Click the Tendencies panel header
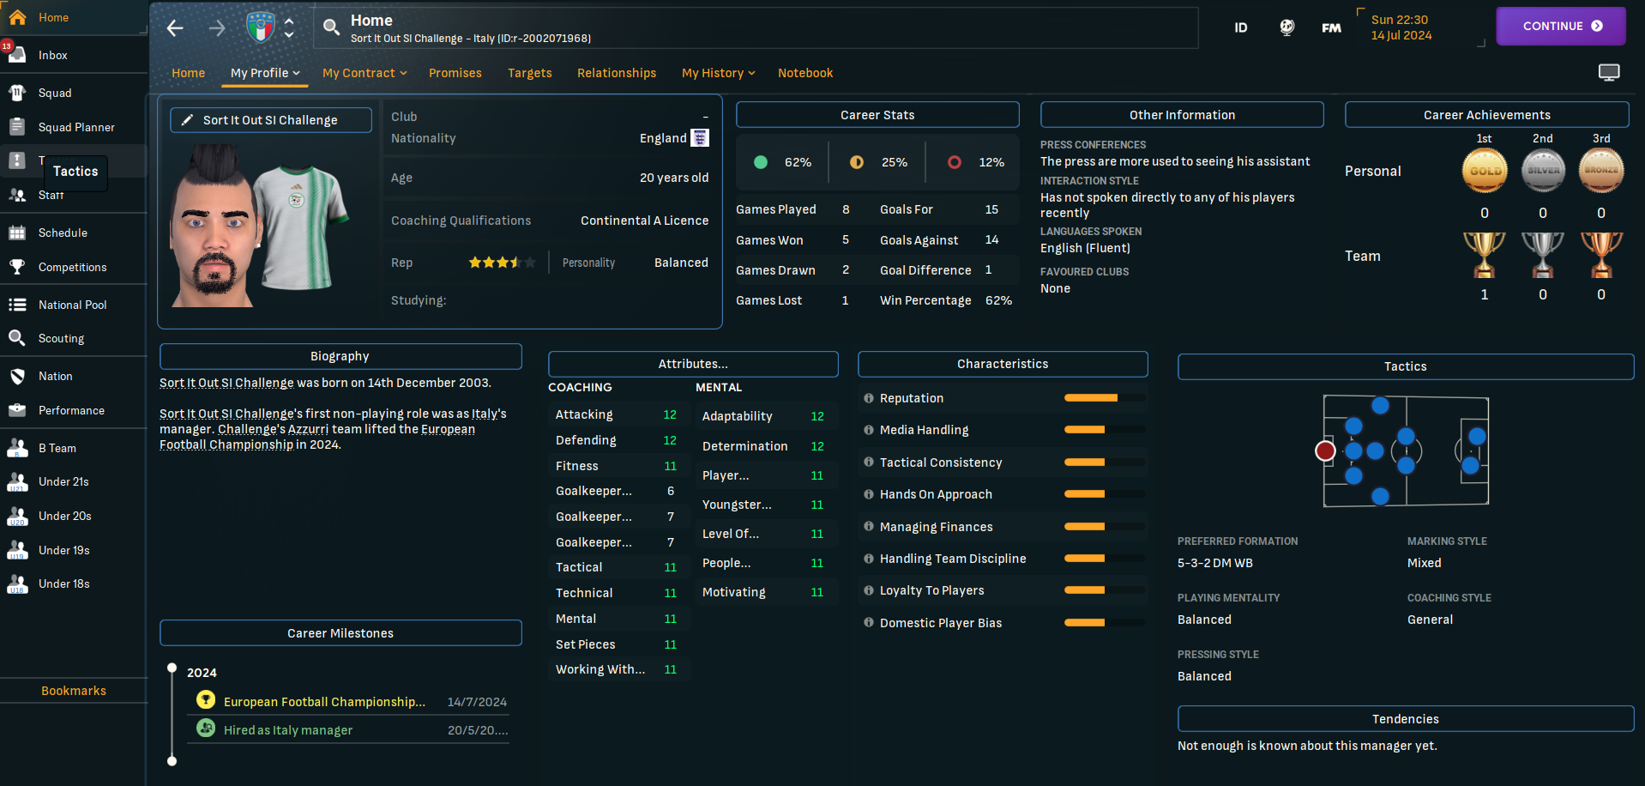 (1406, 719)
